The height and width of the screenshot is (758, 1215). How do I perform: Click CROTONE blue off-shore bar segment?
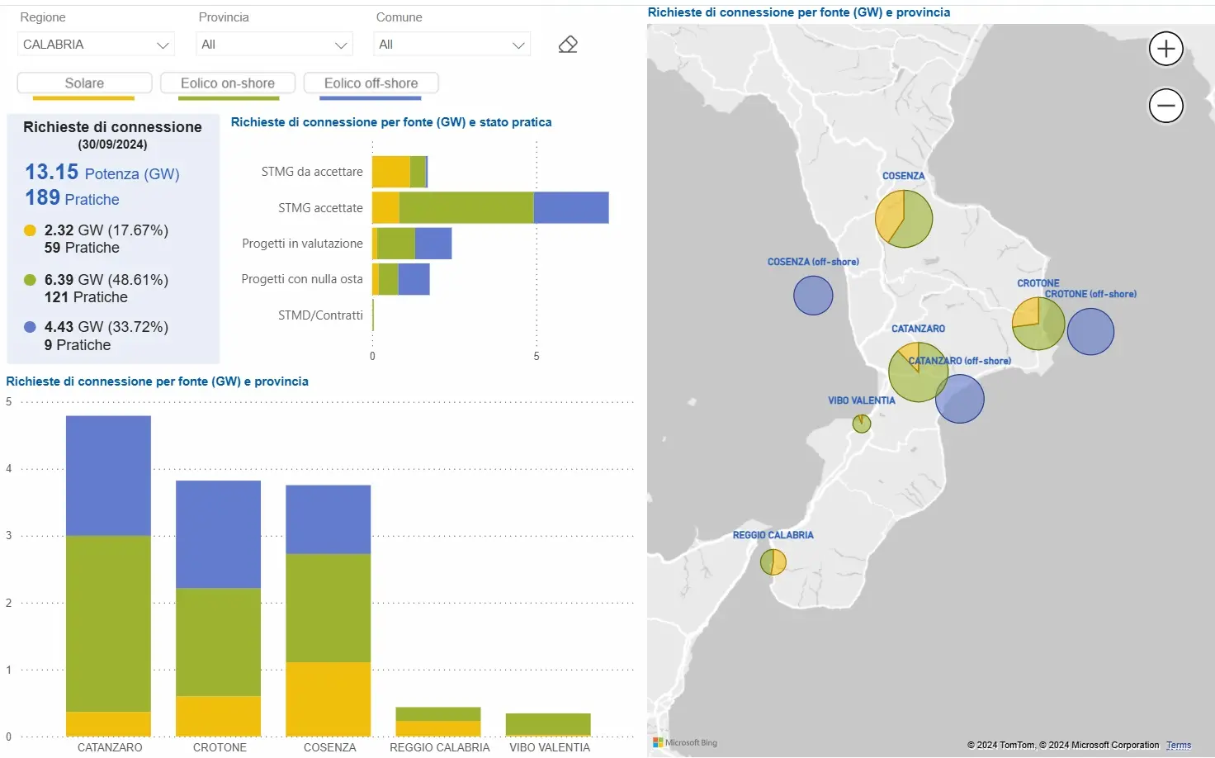pyautogui.click(x=218, y=534)
